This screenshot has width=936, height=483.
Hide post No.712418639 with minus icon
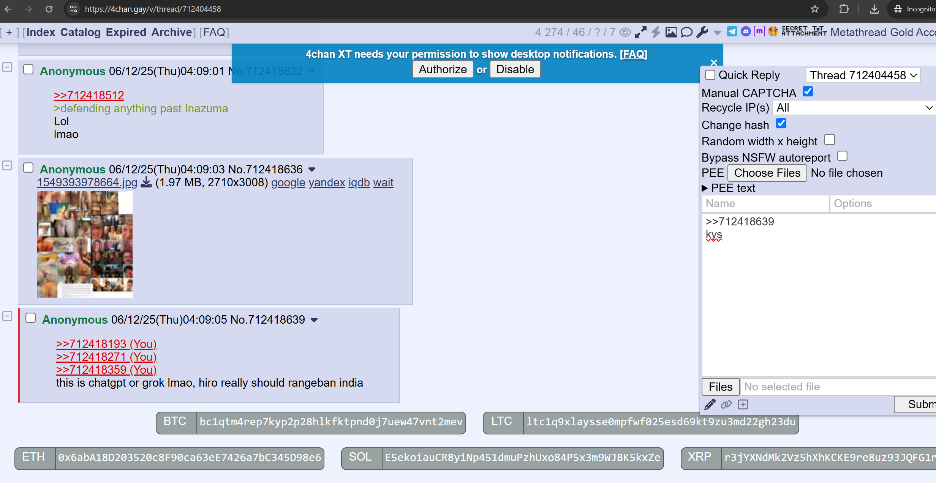coord(8,316)
